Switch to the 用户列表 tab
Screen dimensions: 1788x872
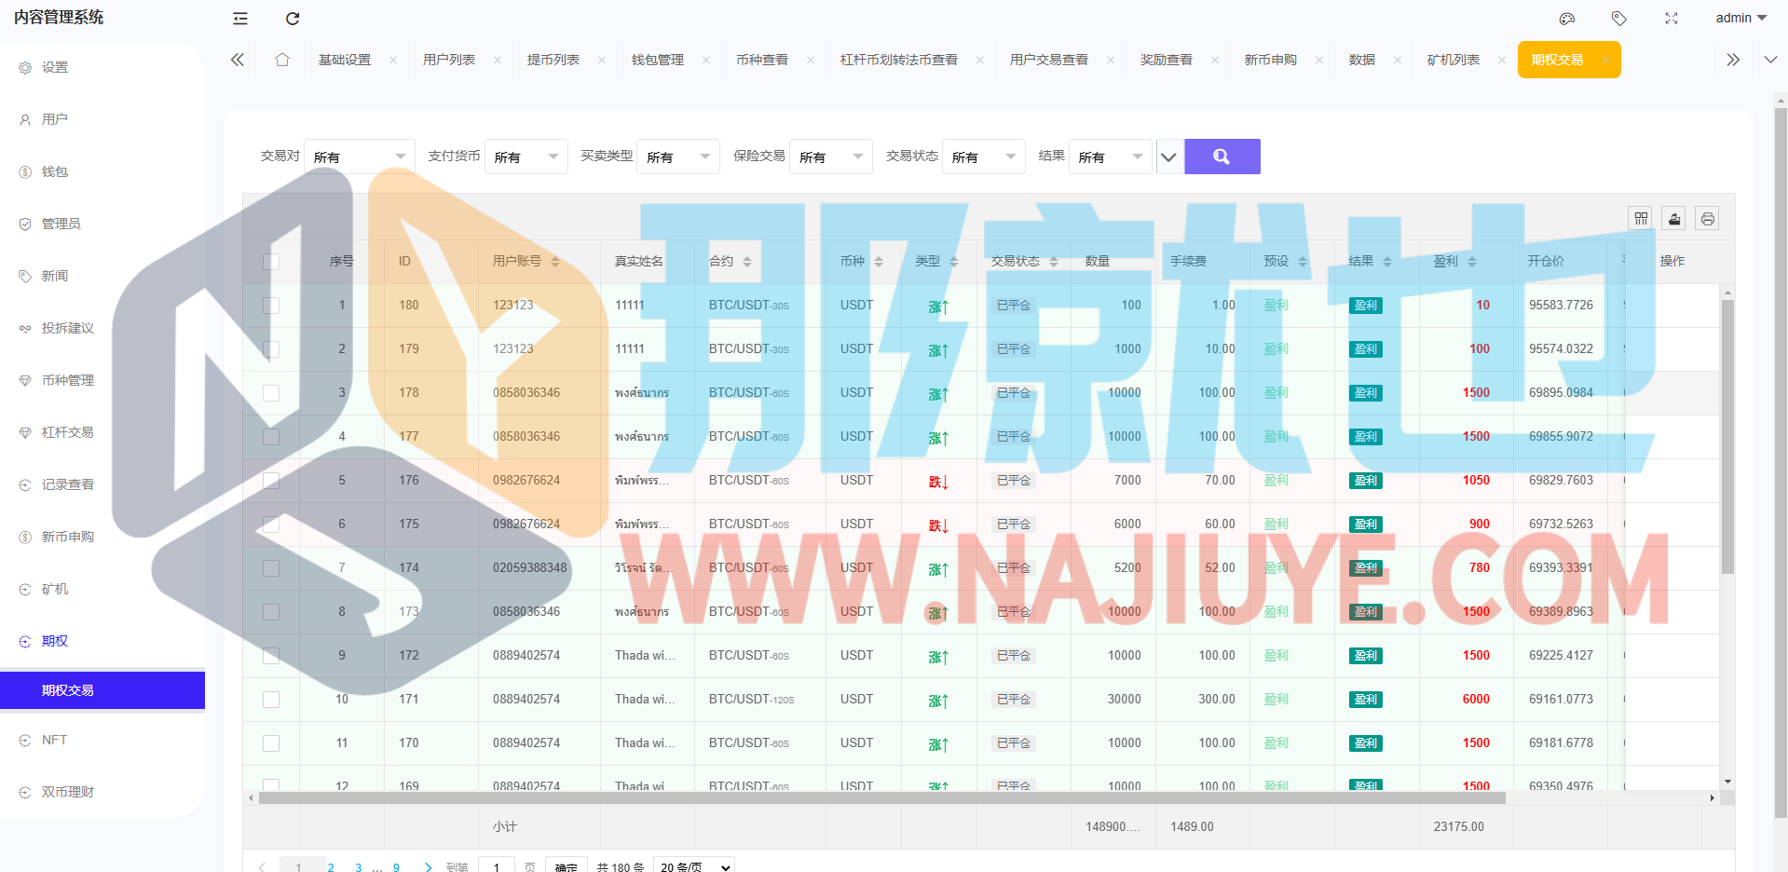coord(449,60)
